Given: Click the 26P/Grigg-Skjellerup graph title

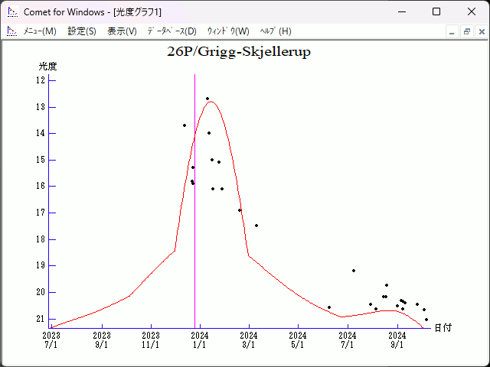Looking at the screenshot, I should (x=239, y=52).
